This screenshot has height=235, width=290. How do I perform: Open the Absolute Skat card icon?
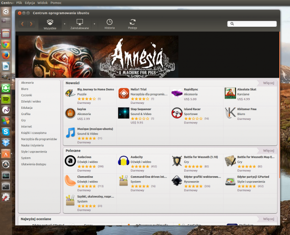coord(230,93)
